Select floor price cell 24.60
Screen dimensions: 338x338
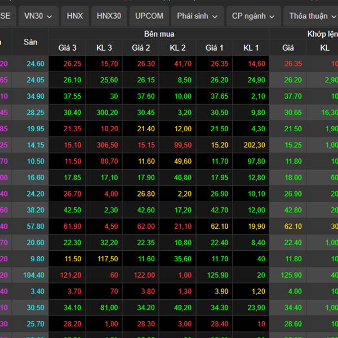35,64
